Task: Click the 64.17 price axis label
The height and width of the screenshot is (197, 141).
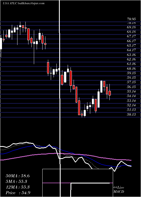Action: pyautogui.click(x=131, y=50)
